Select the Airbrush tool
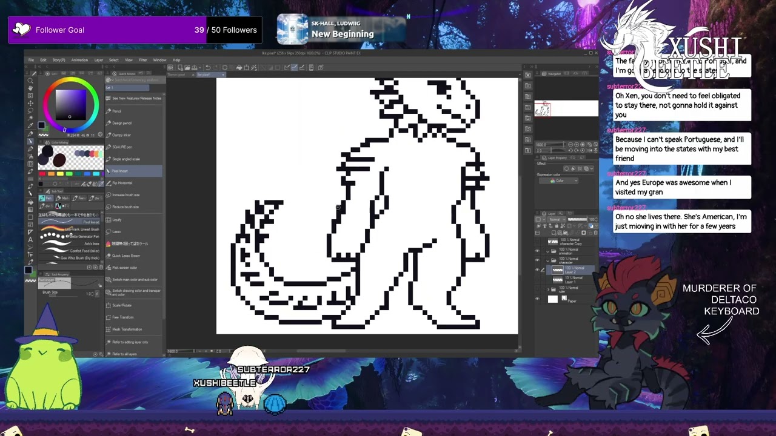The height and width of the screenshot is (436, 776). tap(30, 156)
